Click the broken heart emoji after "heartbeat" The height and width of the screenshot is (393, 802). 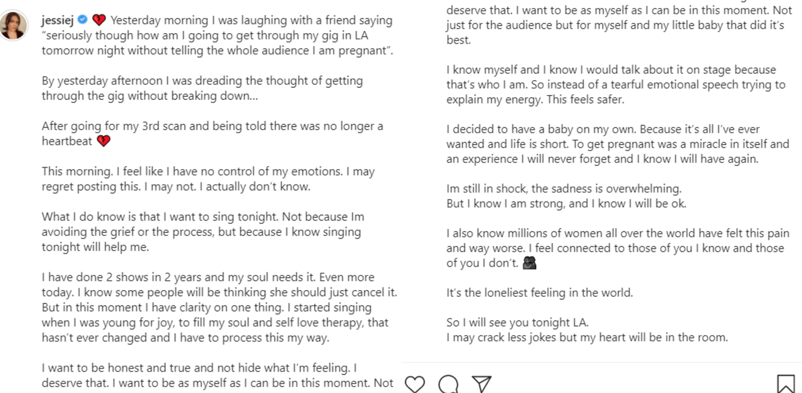pyautogui.click(x=103, y=142)
